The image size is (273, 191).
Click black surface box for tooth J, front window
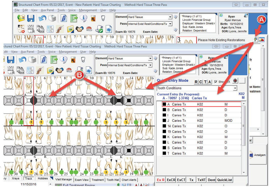119,101
